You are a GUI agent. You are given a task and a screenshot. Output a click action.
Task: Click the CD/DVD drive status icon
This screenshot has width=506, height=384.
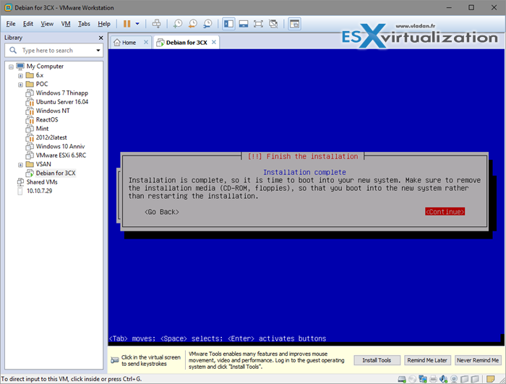[412, 379]
